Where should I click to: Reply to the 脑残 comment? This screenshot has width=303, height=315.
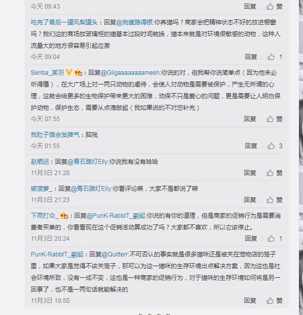[251, 146]
